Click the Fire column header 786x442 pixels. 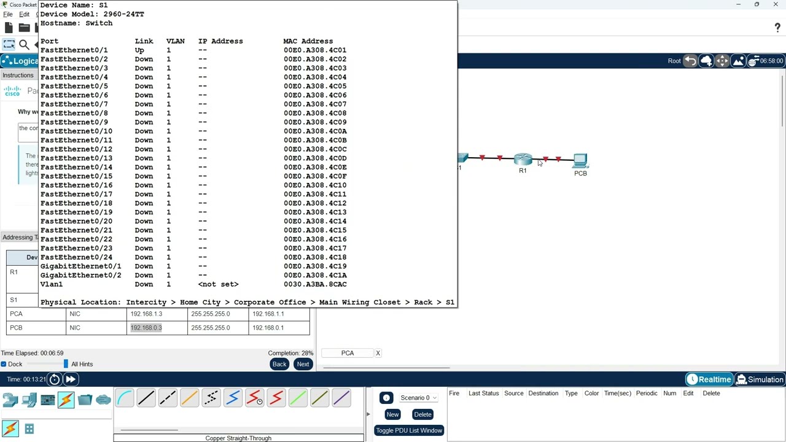(x=454, y=394)
